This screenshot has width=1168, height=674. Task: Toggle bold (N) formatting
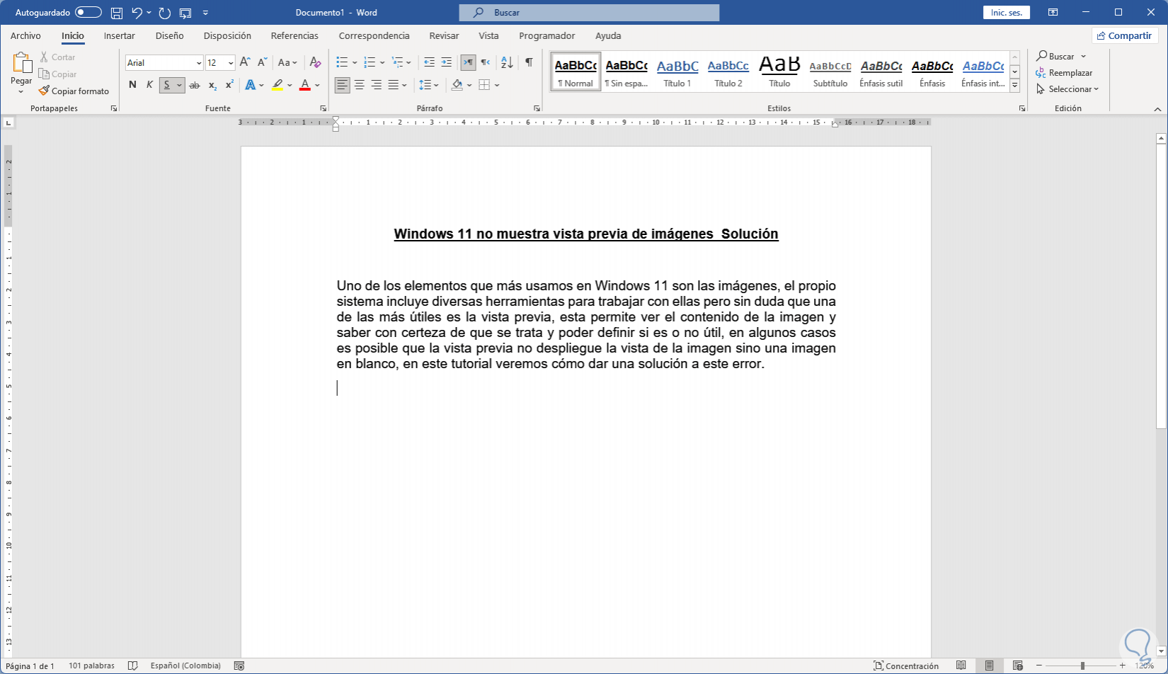(x=132, y=85)
